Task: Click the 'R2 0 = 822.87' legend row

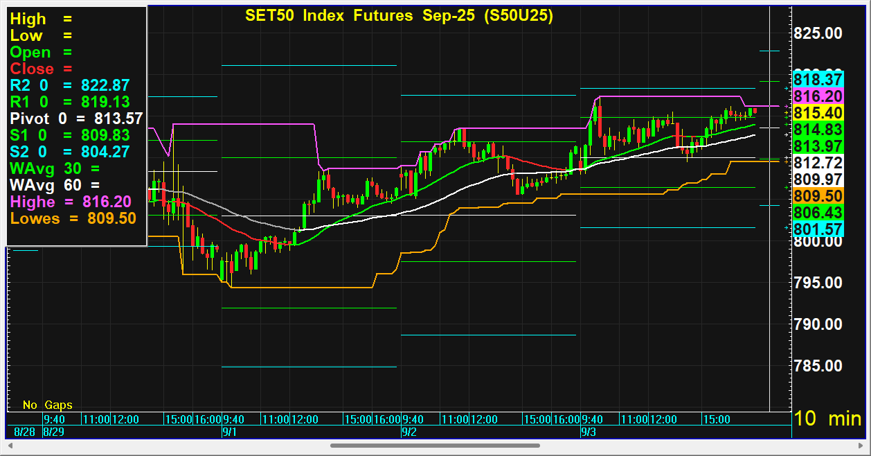Action: [x=70, y=85]
